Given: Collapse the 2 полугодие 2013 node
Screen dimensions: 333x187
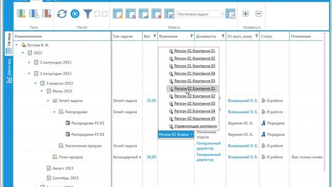Looking at the screenshot, I should [29, 73].
